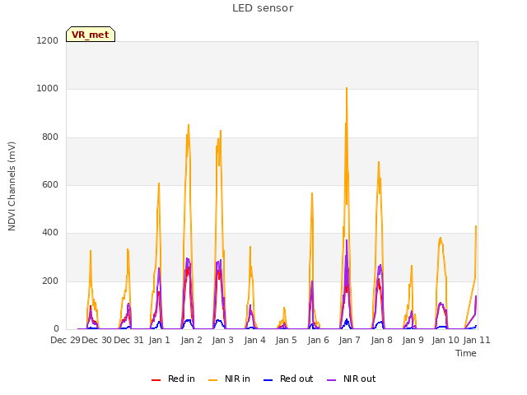Toggle the Red out legend entry

click(x=288, y=379)
